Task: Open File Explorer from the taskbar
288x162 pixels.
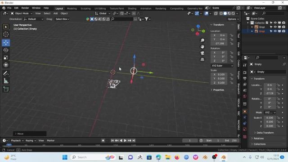Action: [167, 157]
